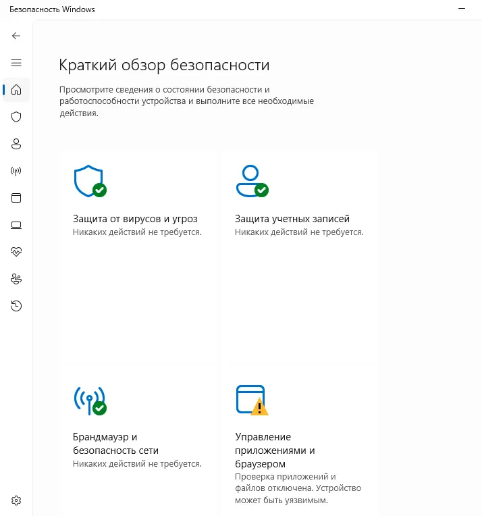482x516 pixels.
Task: Open protection history clock icon in sidebar
Action: [16, 306]
